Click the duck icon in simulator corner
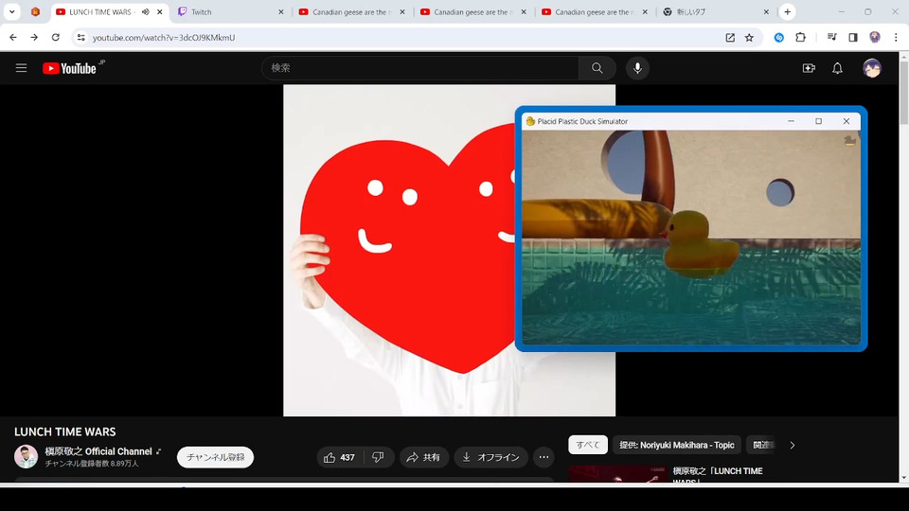 click(850, 140)
